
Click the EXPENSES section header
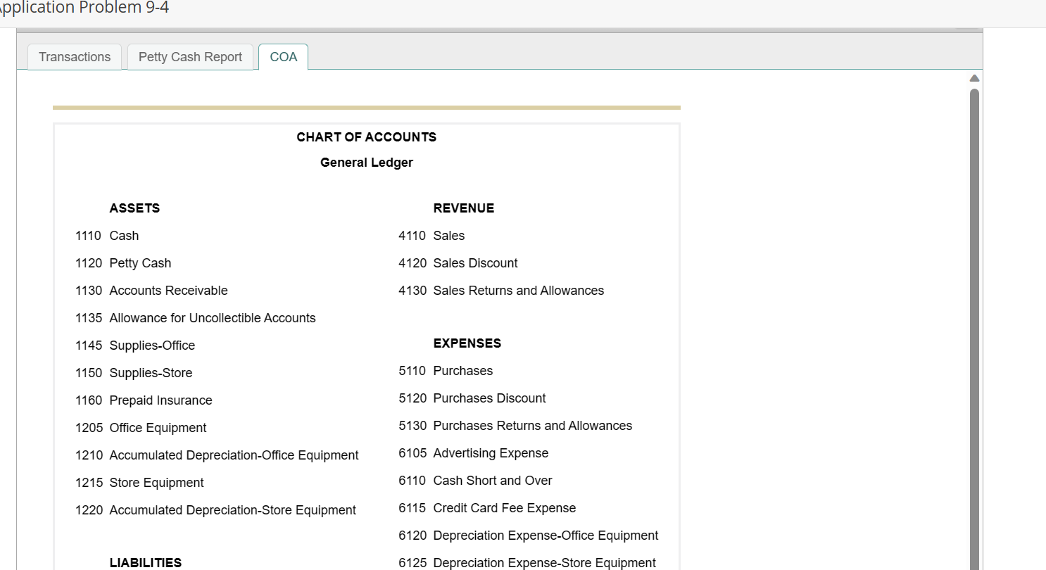(x=467, y=343)
